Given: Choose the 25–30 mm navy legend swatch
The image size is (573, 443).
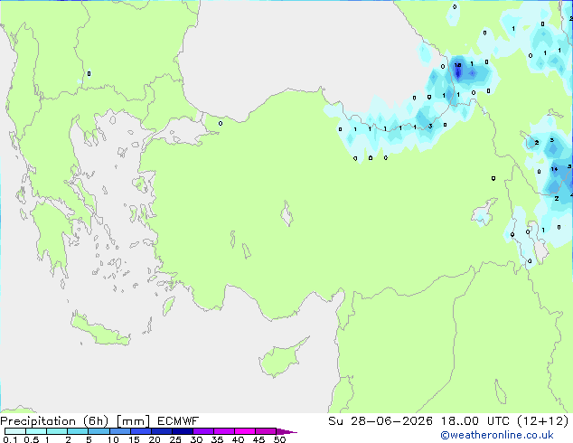Looking at the screenshot, I should (183, 431).
